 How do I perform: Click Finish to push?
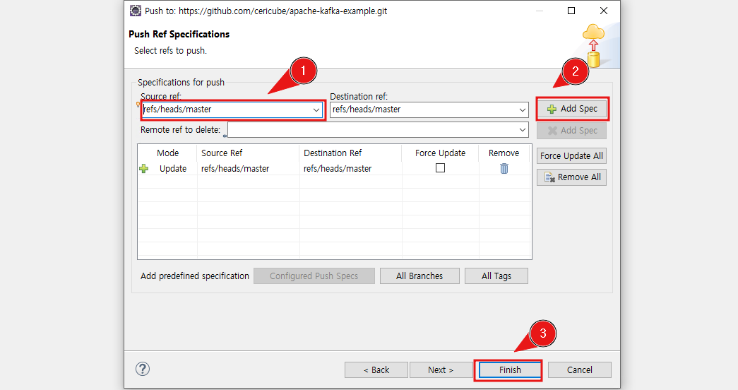click(510, 370)
